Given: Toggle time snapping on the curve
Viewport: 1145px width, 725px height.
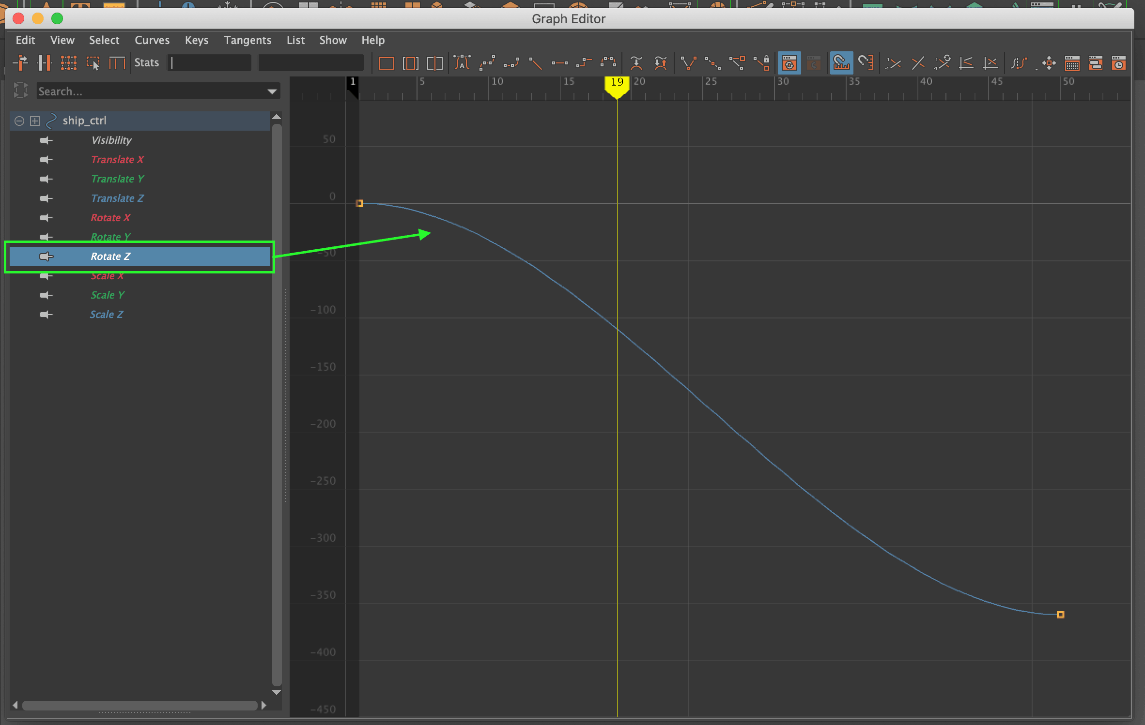Looking at the screenshot, I should coord(841,63).
